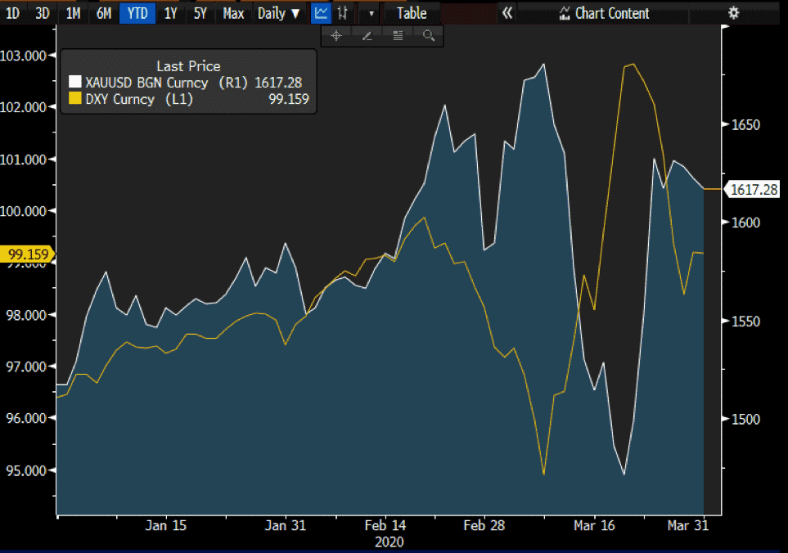Select the line chart type icon
Image resolution: width=788 pixels, height=553 pixels.
coord(322,13)
